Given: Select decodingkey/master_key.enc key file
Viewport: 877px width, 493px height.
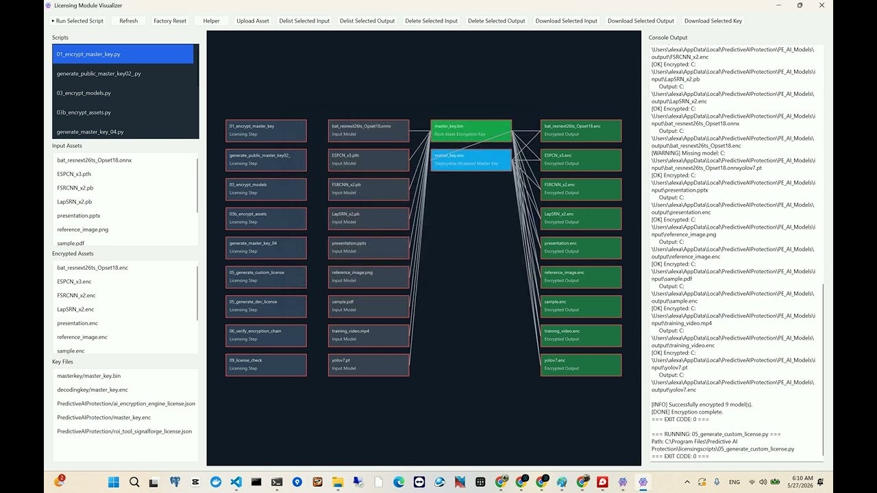Looking at the screenshot, I should 125,390.
